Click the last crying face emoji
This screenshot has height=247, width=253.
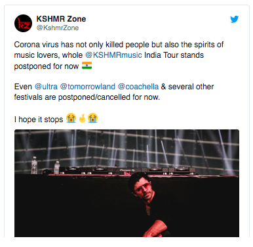pyautogui.click(x=92, y=118)
